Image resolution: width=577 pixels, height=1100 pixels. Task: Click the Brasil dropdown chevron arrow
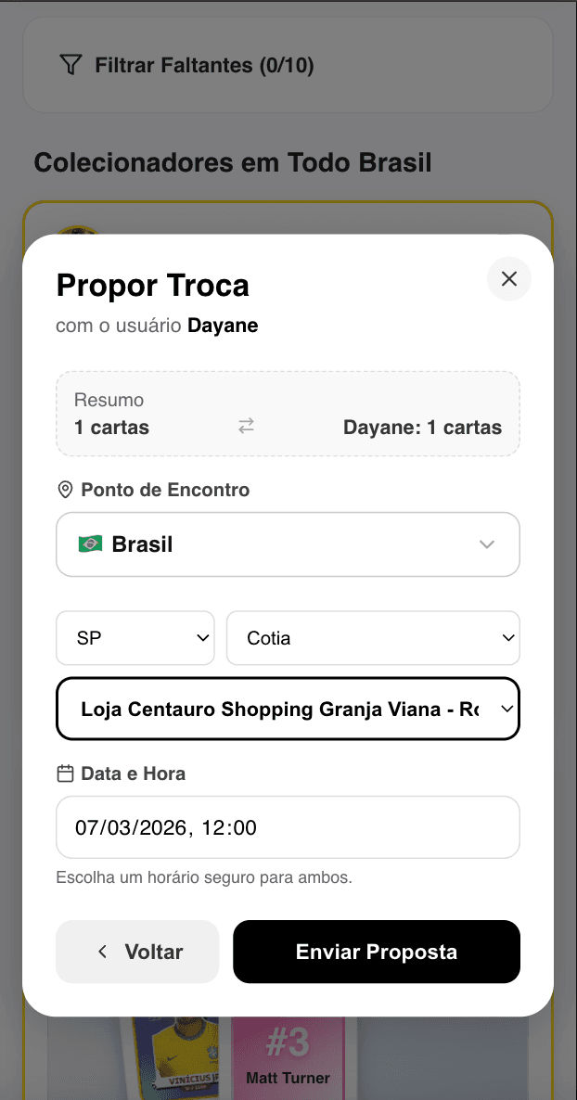point(487,544)
